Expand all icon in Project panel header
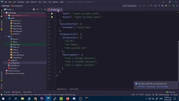This screenshot has height=101, width=179. (37, 9)
